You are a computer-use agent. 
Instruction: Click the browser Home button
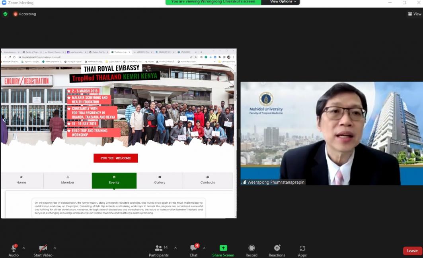point(15,57)
